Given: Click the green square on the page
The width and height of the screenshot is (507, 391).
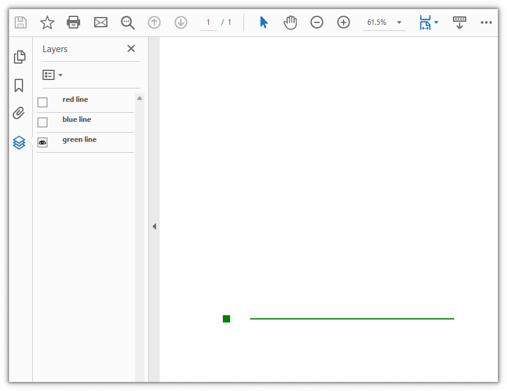Looking at the screenshot, I should (x=226, y=319).
